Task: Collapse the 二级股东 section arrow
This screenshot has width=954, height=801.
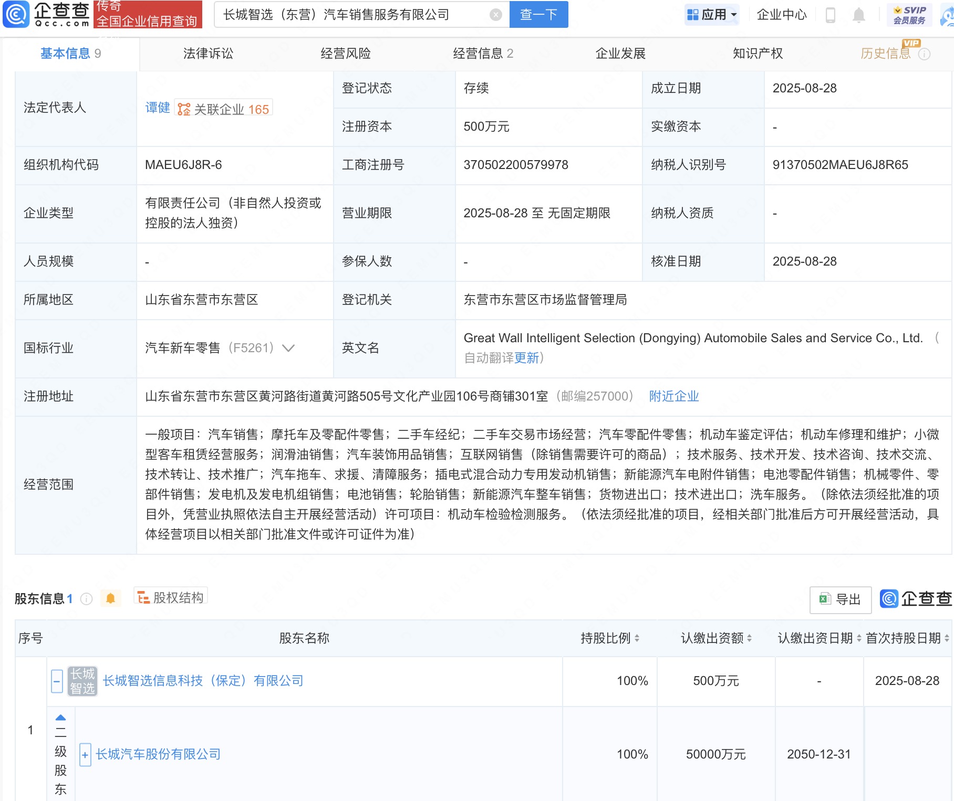Action: (x=61, y=718)
